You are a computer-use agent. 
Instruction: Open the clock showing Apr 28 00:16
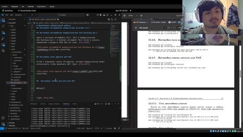point(121,11)
